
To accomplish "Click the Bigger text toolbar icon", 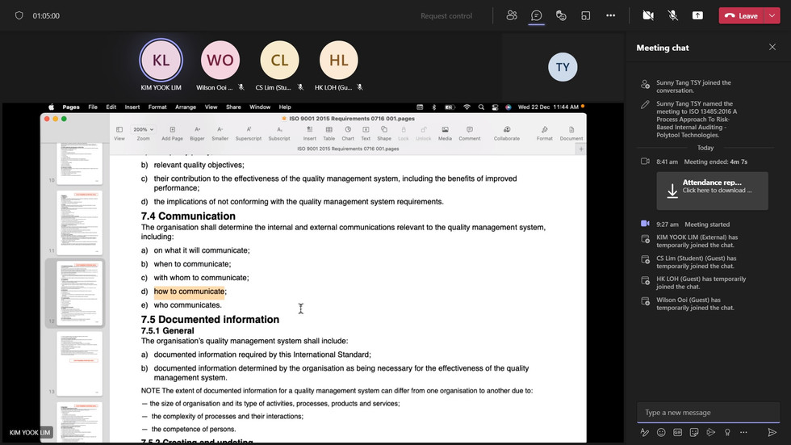I will tap(197, 133).
